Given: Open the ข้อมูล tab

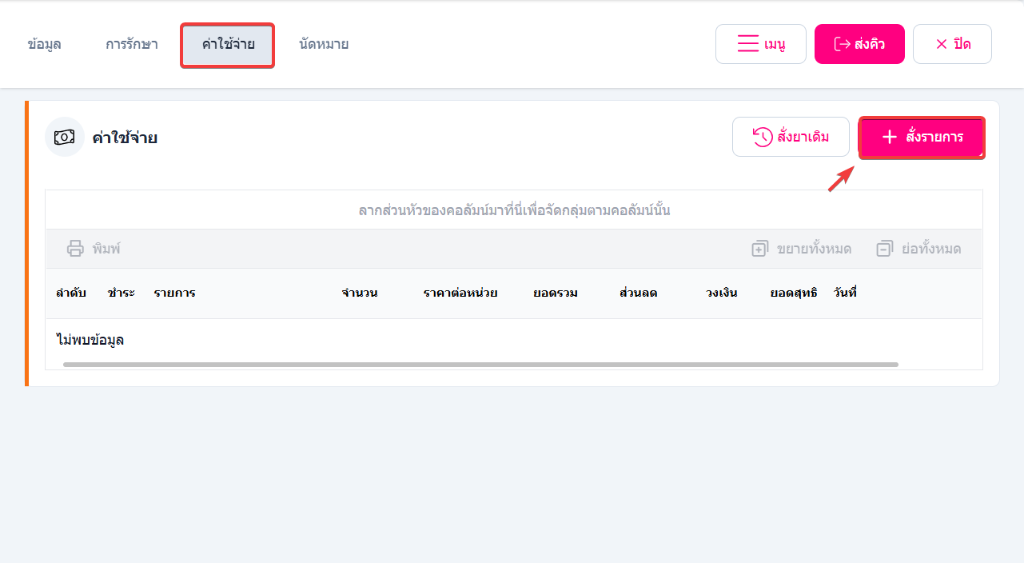Looking at the screenshot, I should click(44, 44).
